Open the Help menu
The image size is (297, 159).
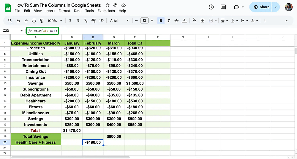coord(122,11)
